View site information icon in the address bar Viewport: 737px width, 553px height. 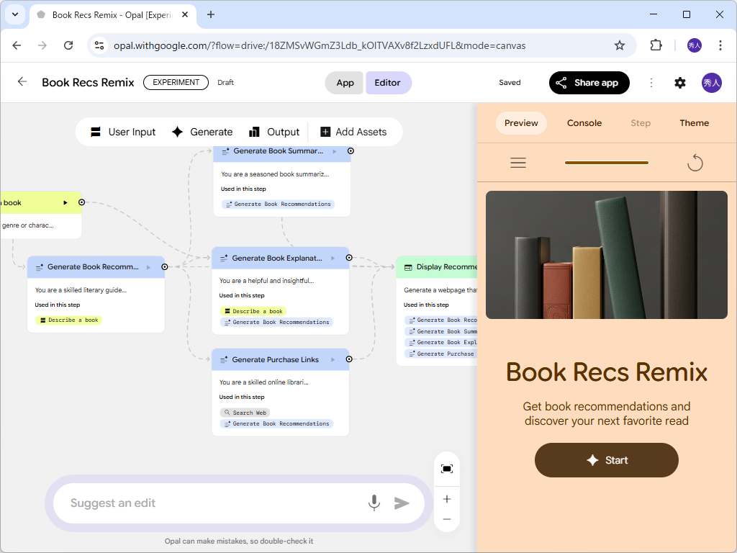[99, 45]
